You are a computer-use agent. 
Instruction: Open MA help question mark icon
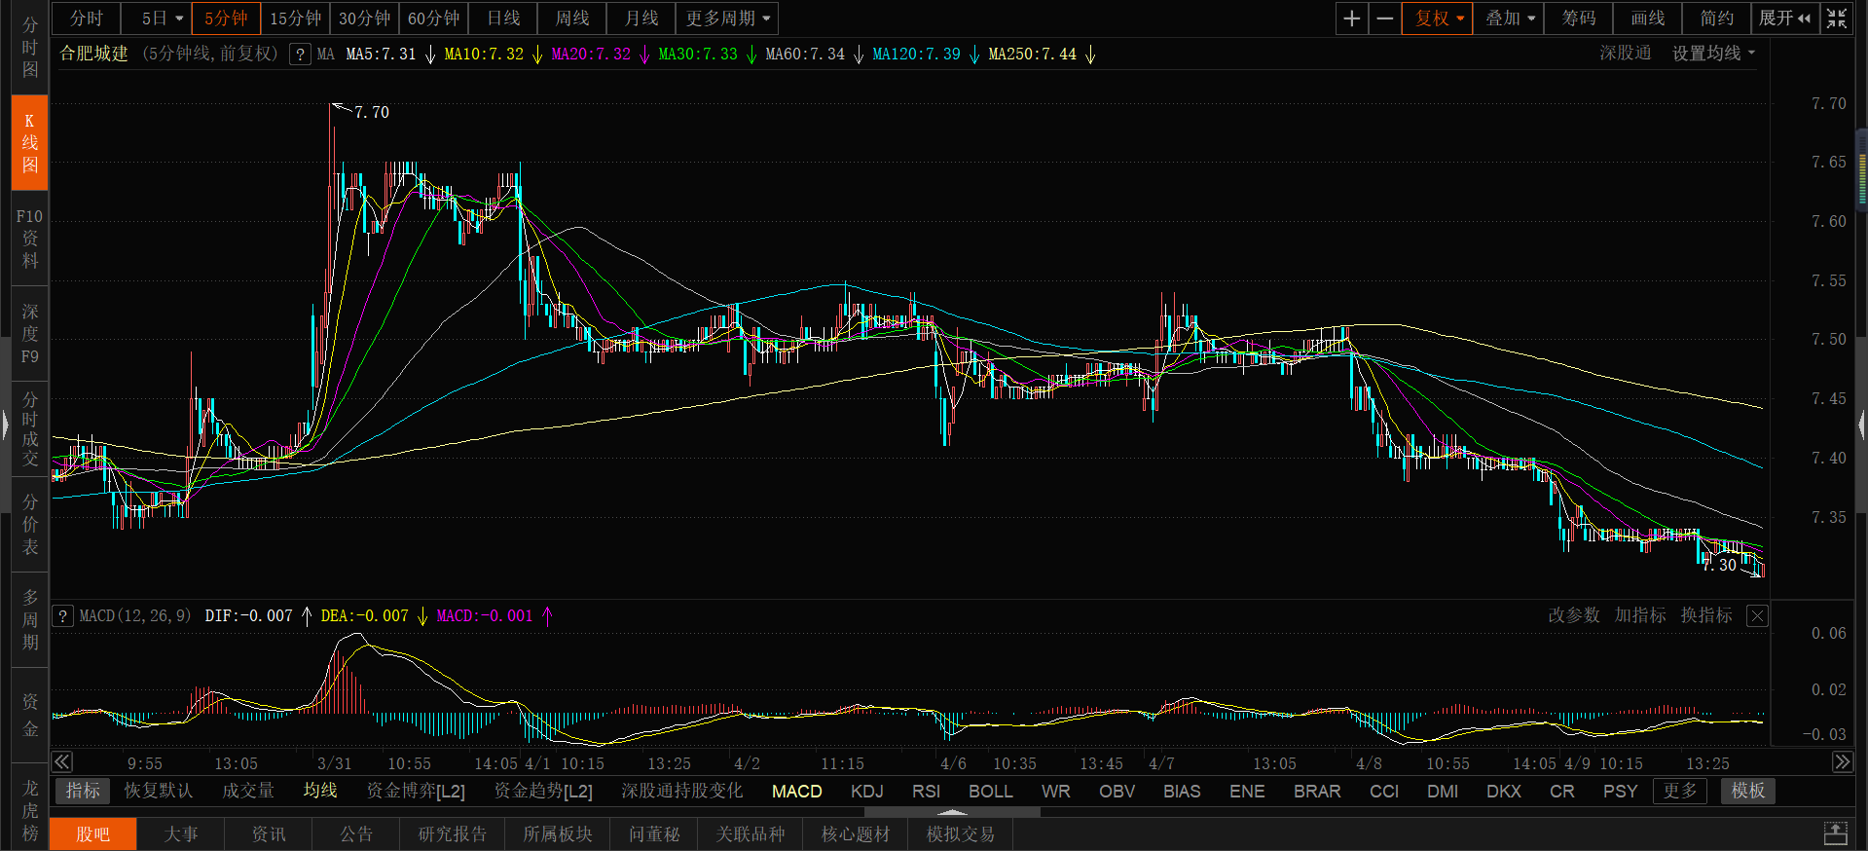[301, 55]
